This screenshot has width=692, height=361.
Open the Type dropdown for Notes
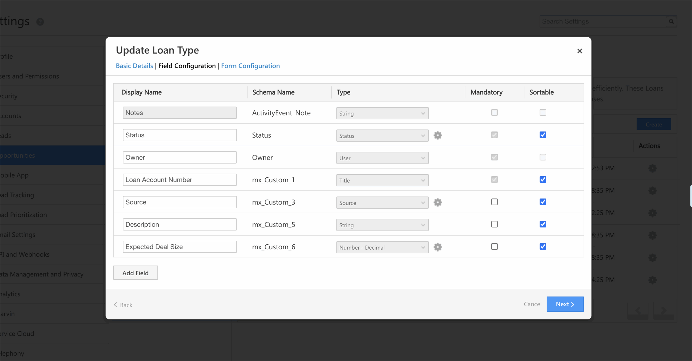coord(382,113)
